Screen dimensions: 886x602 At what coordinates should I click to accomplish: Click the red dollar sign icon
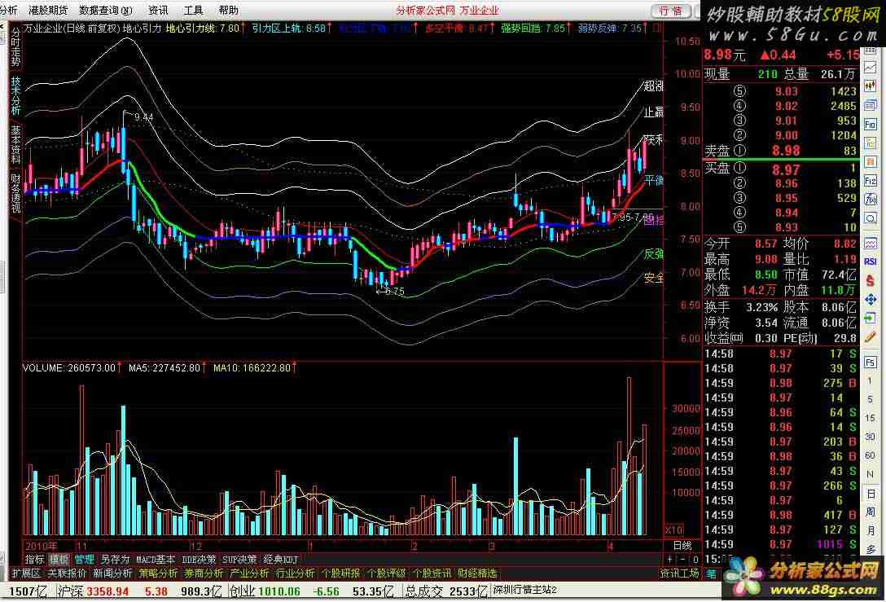click(871, 281)
